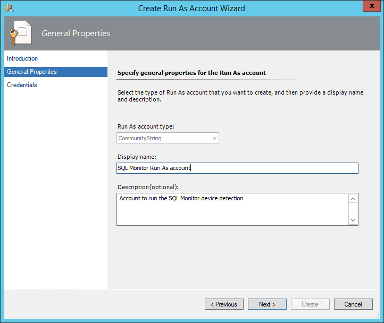Click the description scrollbar down arrow
This screenshot has height=323, width=384.
tap(353, 220)
